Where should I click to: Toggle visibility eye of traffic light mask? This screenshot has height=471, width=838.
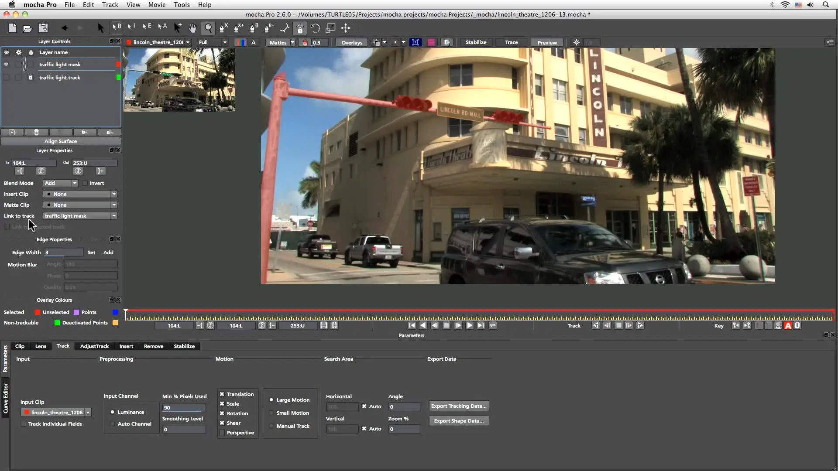tap(6, 65)
